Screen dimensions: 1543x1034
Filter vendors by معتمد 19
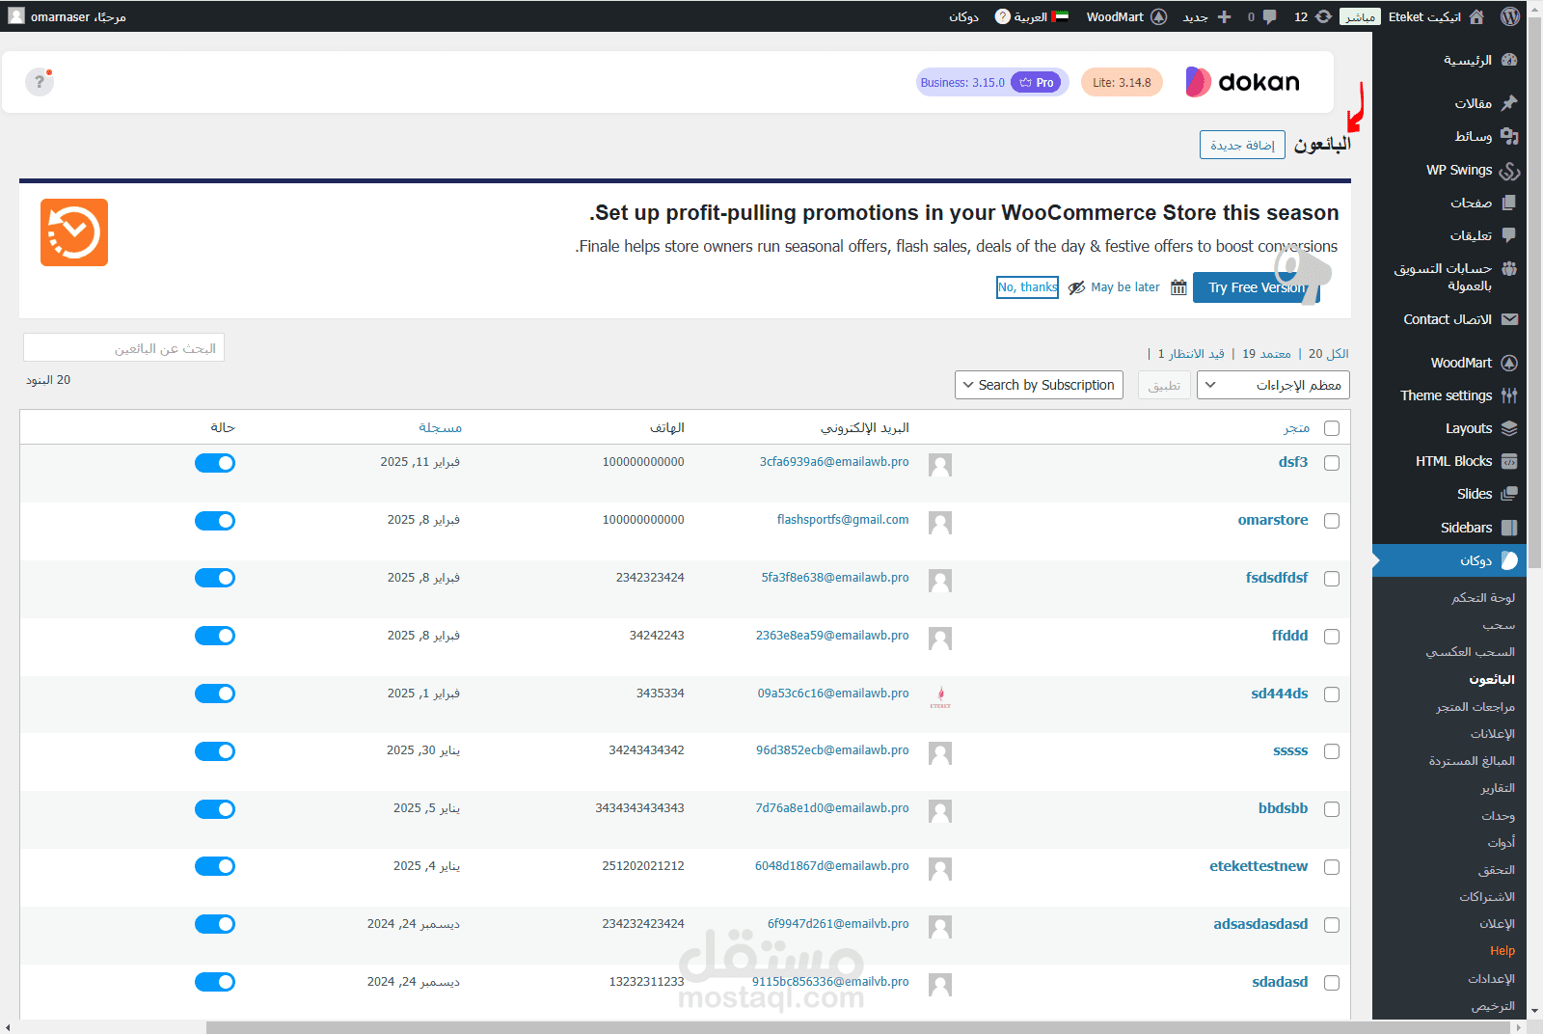click(1266, 354)
